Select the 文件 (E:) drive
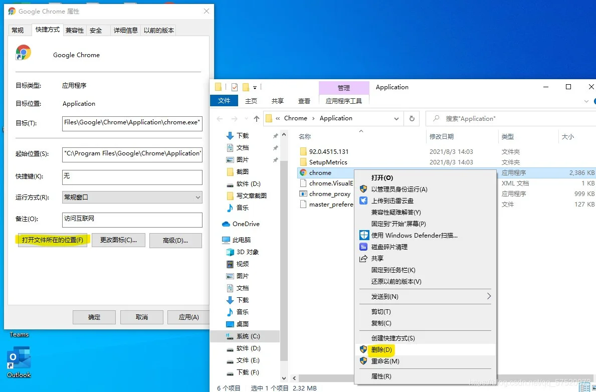The width and height of the screenshot is (596, 392). click(x=243, y=360)
